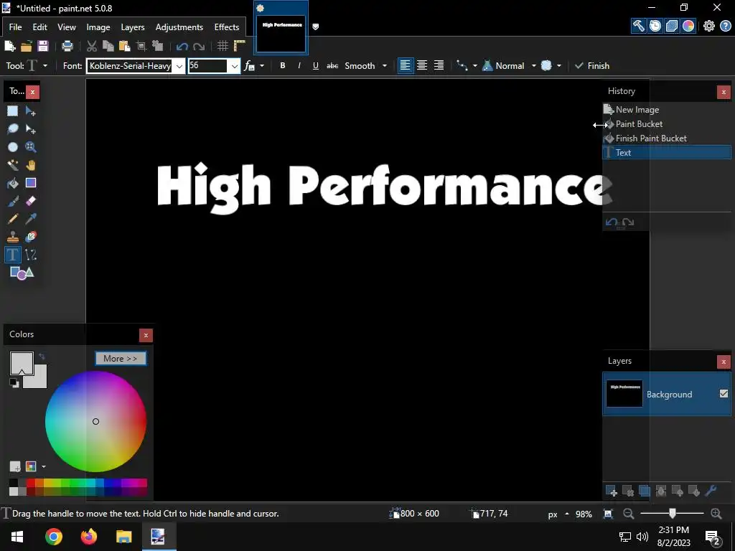The height and width of the screenshot is (551, 735).
Task: Open the Effects menu
Action: (x=227, y=27)
